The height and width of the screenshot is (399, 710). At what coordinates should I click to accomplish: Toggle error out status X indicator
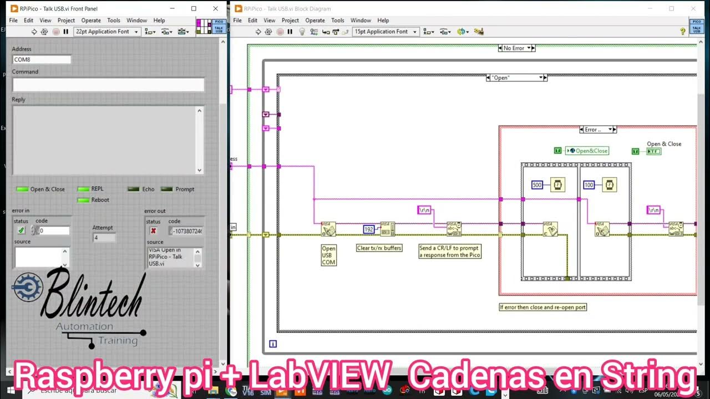(x=154, y=231)
